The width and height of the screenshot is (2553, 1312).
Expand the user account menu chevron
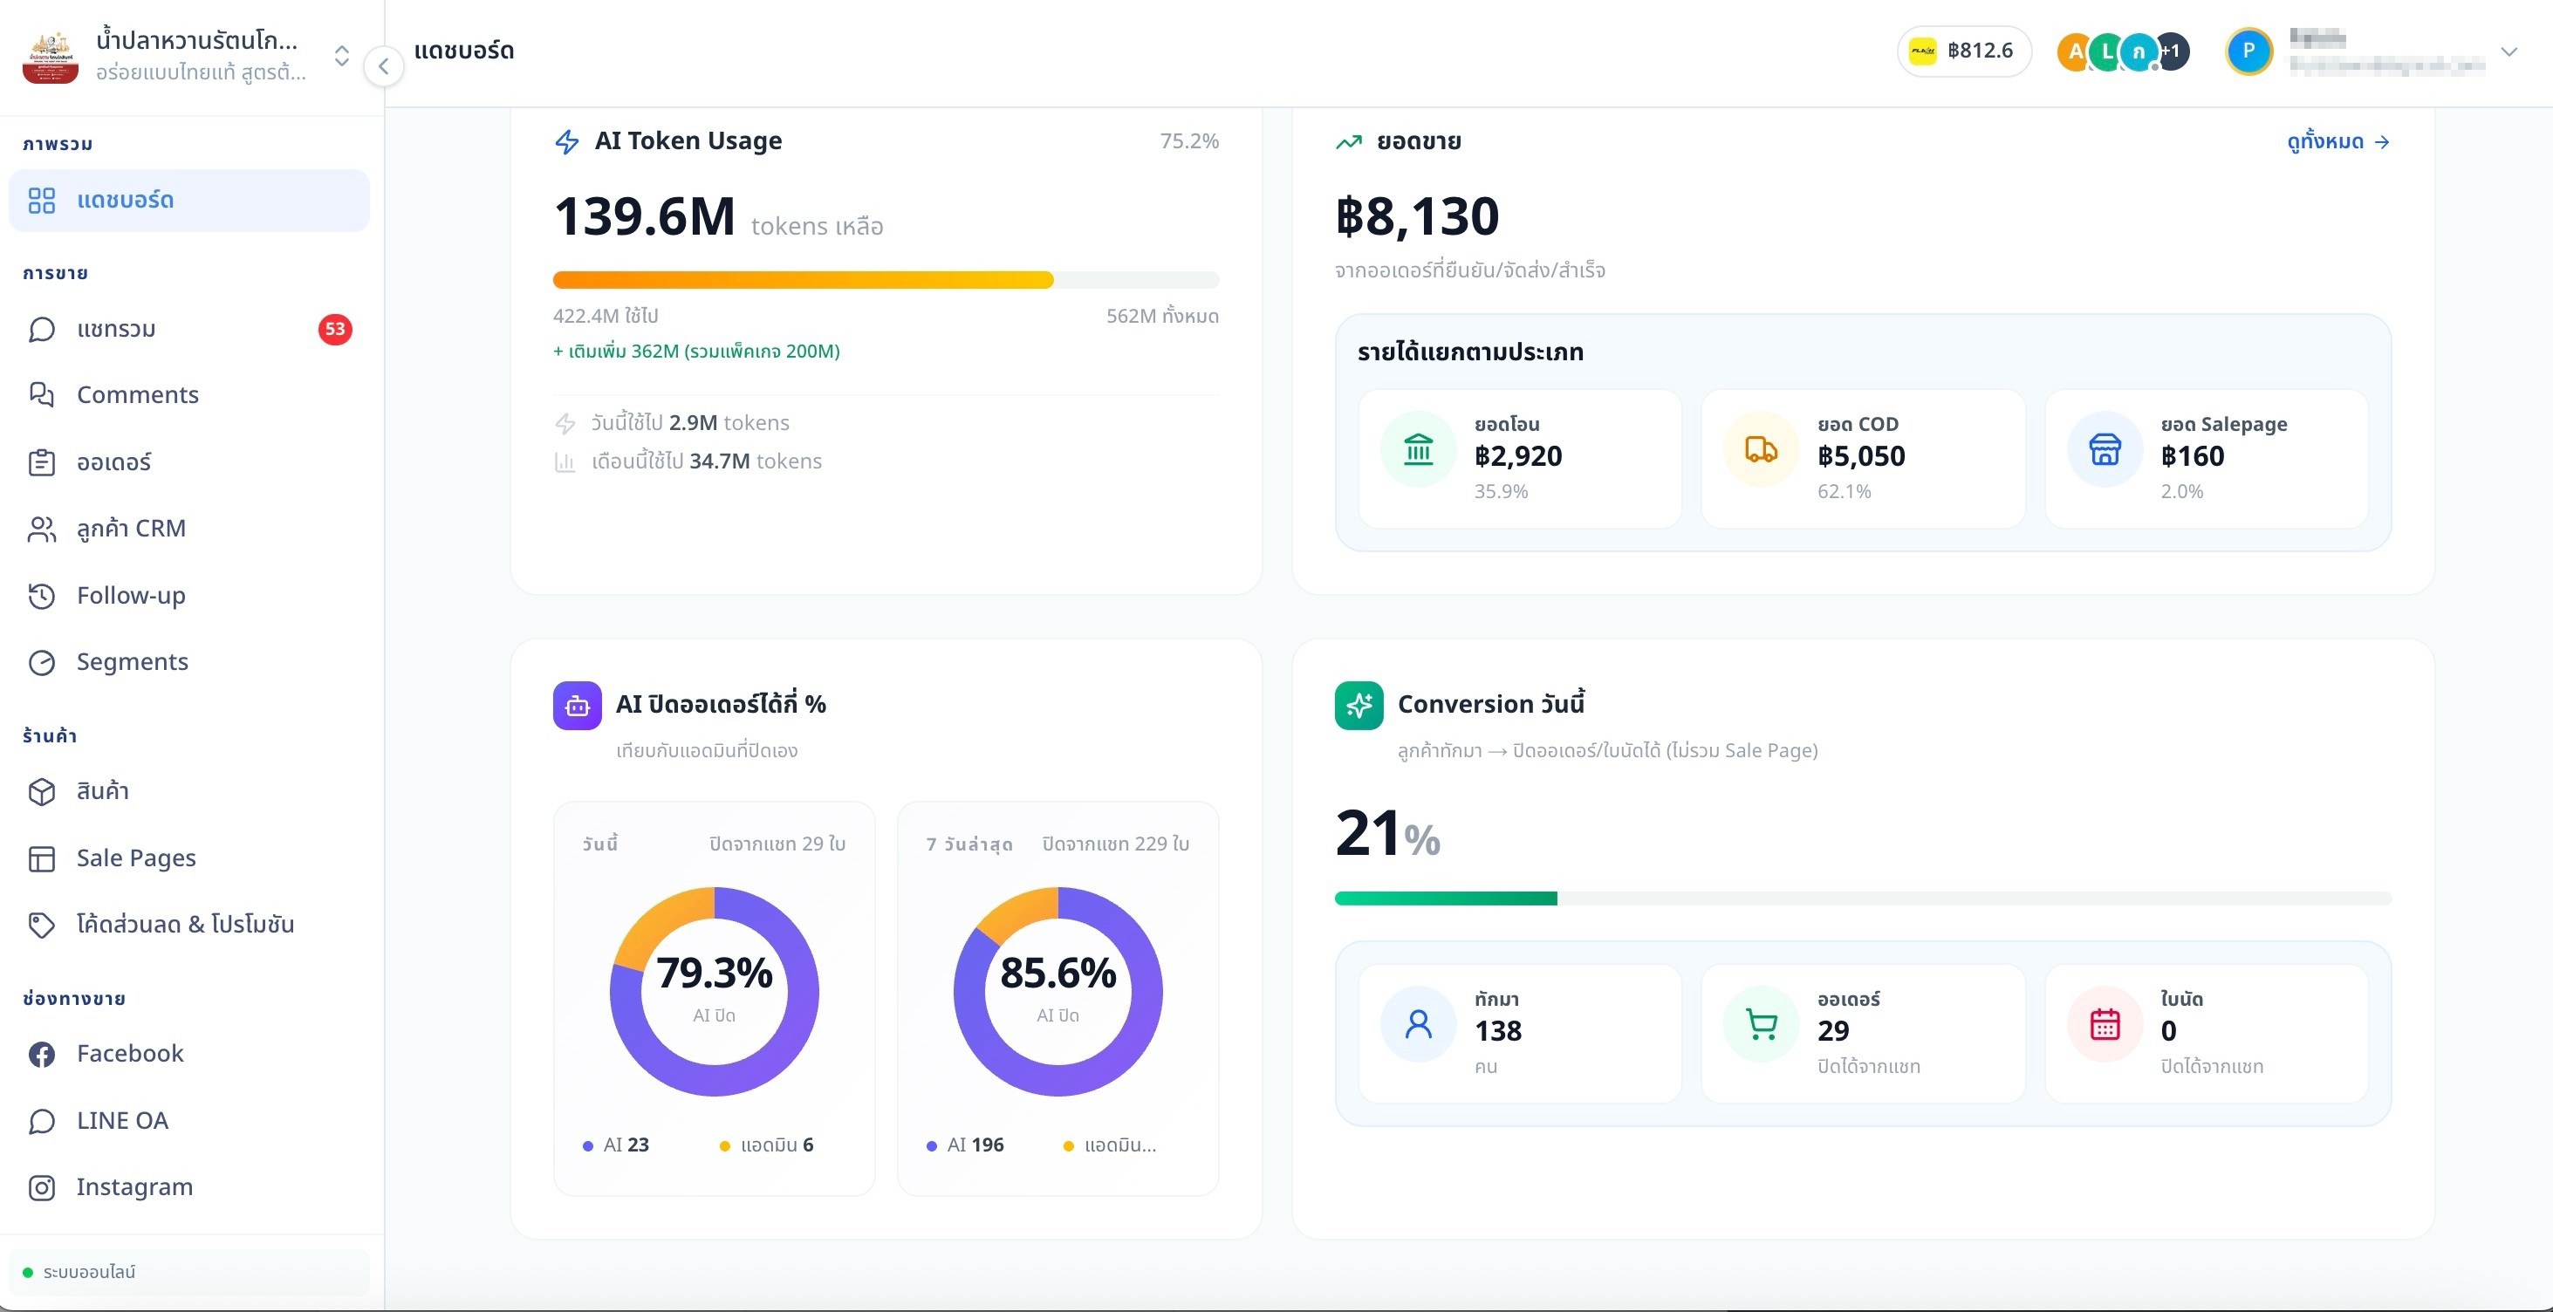pyautogui.click(x=2509, y=51)
